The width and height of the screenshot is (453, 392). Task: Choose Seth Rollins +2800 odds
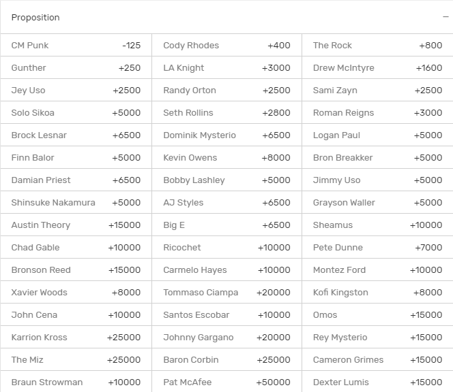(x=227, y=113)
